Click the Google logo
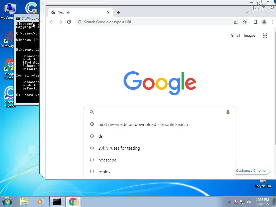This screenshot has height=207, width=276. pyautogui.click(x=160, y=83)
